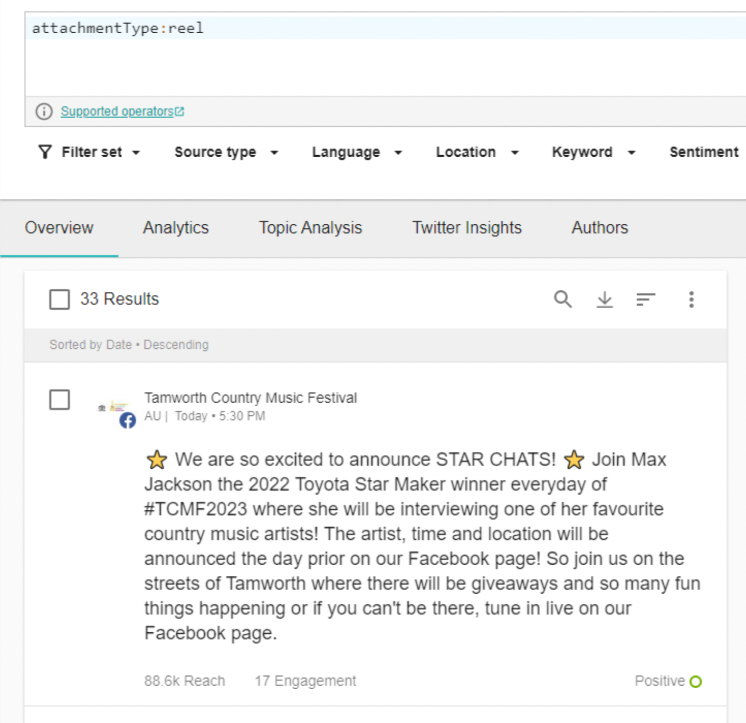Image resolution: width=746 pixels, height=723 pixels.
Task: Click the Tamworth Country Music Festival author name
Action: (x=251, y=397)
